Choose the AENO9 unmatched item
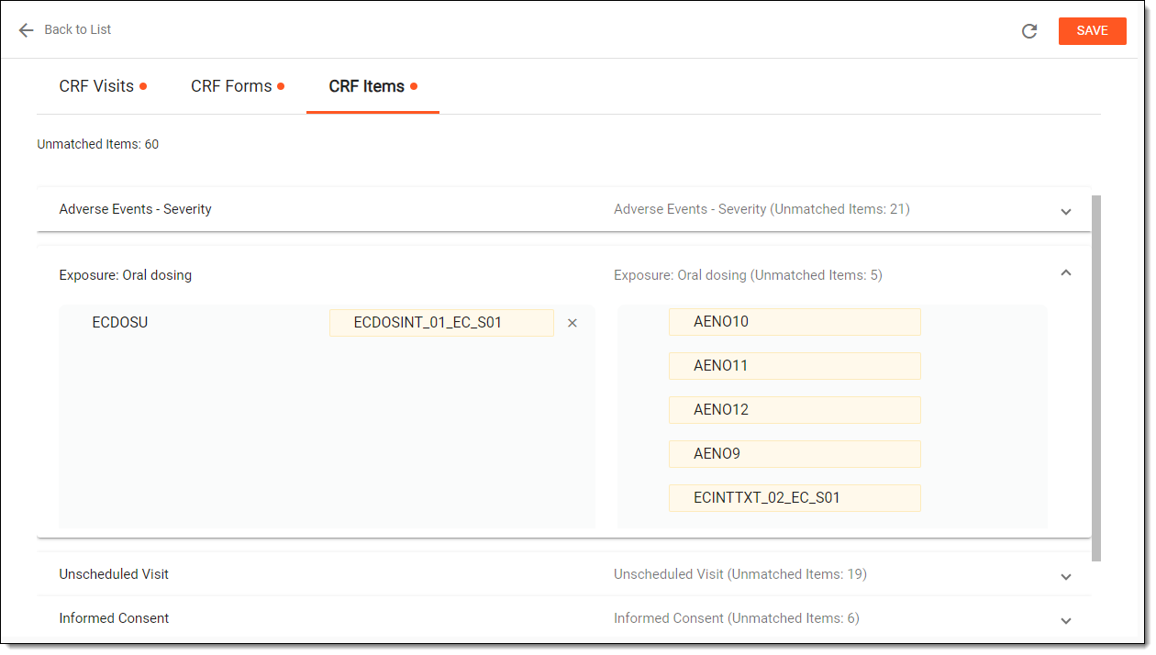Image resolution: width=1156 pixels, height=655 pixels. (x=795, y=454)
